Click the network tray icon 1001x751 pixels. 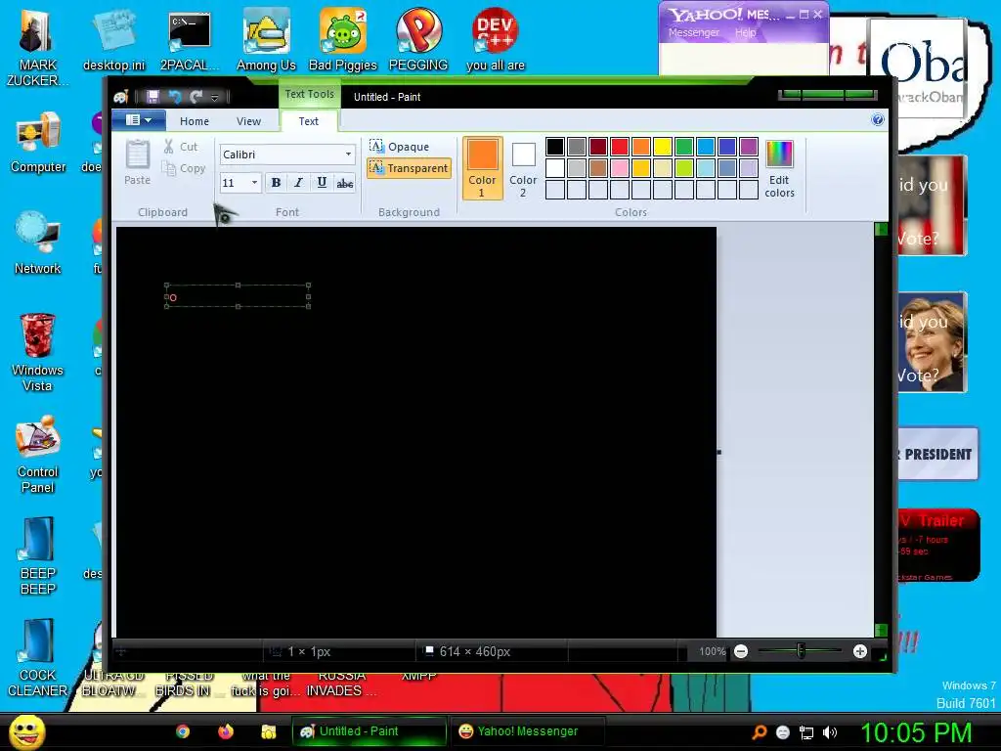coord(806,733)
